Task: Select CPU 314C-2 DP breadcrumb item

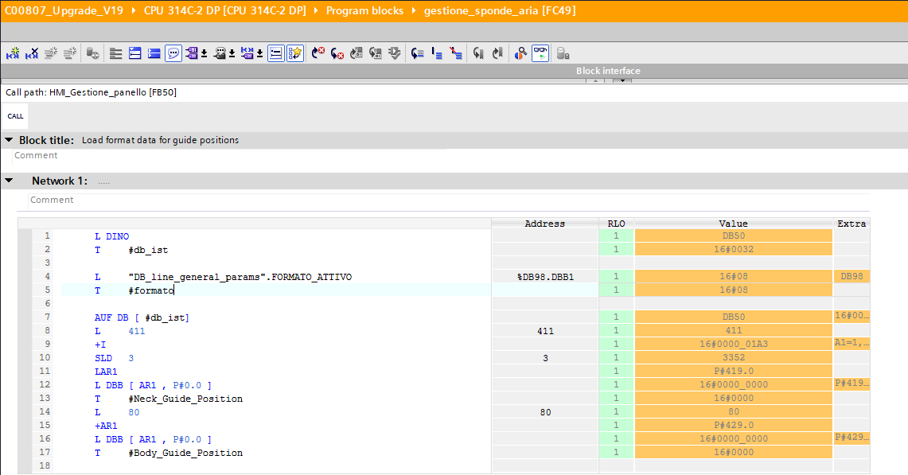Action: pos(224,10)
